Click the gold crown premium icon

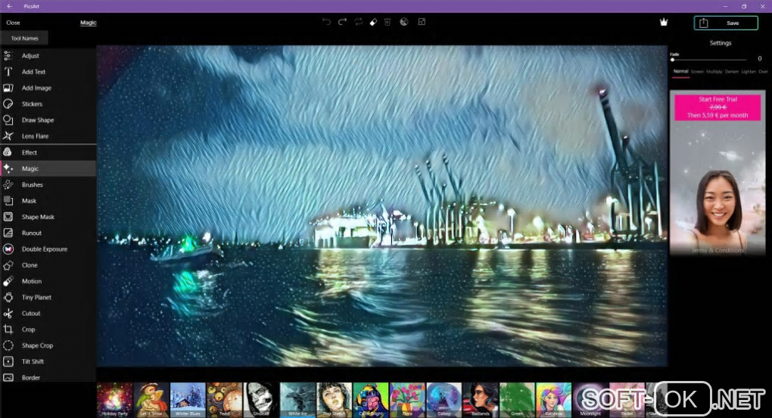tap(664, 22)
